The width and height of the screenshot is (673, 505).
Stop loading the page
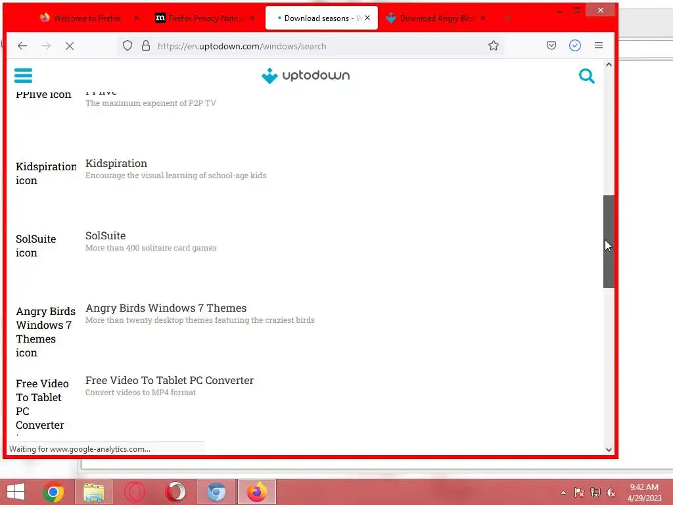coord(70,46)
